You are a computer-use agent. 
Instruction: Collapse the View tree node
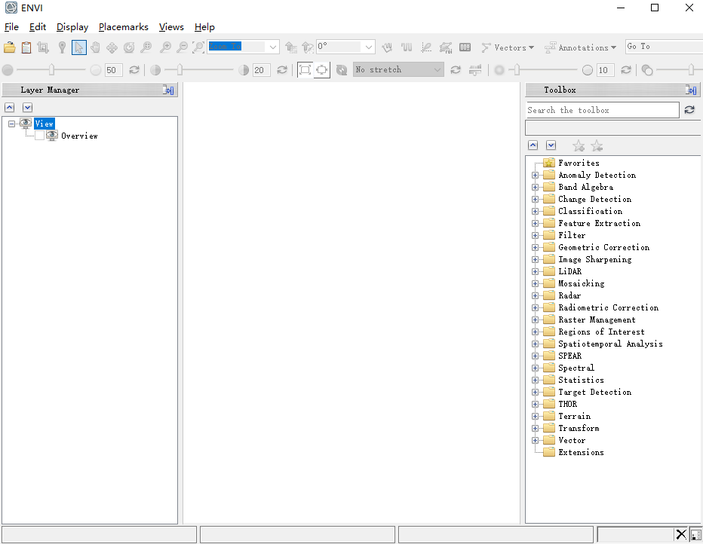[12, 124]
